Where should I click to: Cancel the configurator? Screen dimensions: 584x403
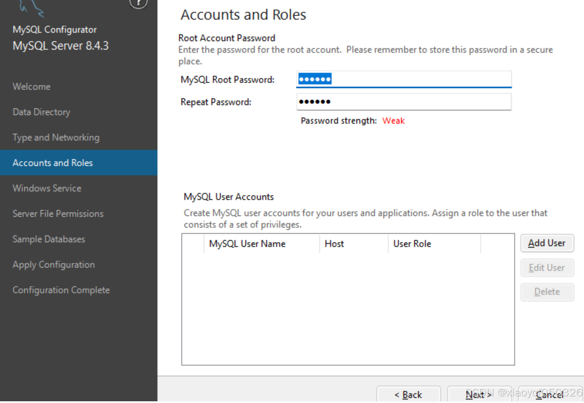[550, 394]
